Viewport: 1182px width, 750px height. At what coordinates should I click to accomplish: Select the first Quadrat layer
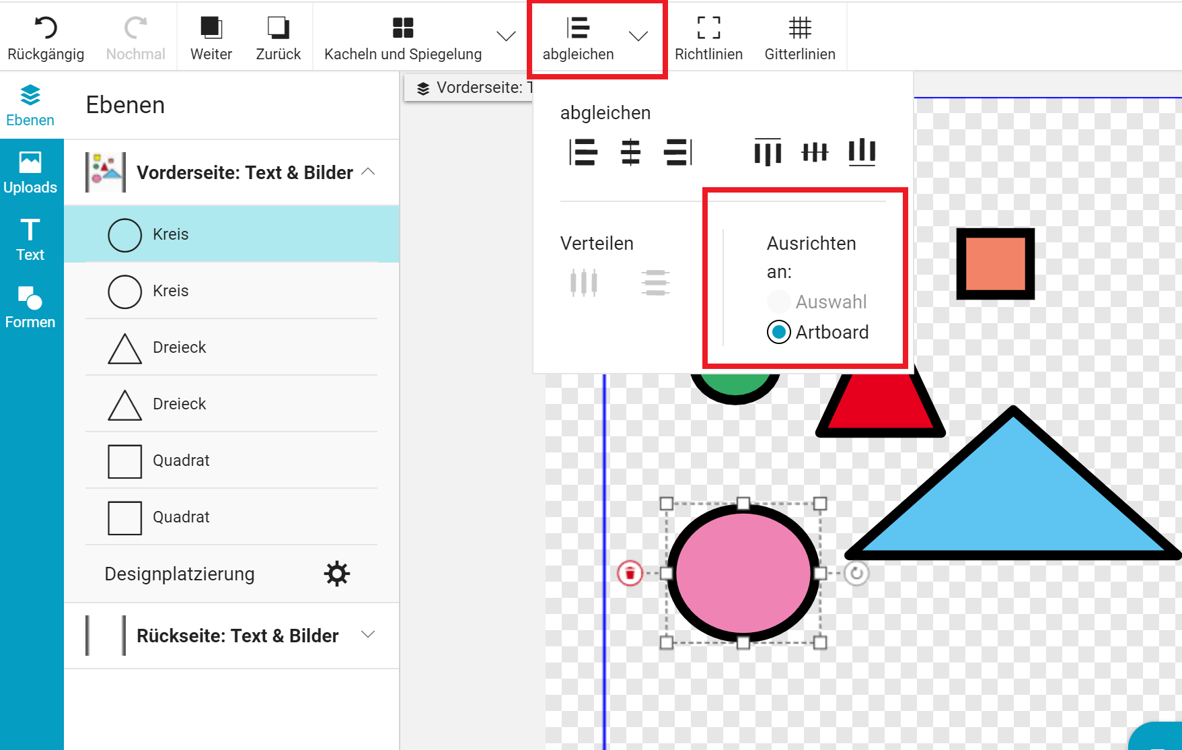(232, 461)
